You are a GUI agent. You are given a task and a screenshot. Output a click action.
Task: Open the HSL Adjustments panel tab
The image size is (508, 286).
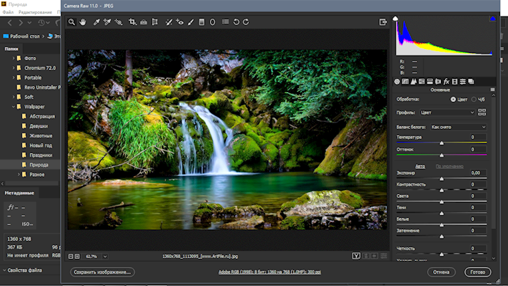click(422, 81)
